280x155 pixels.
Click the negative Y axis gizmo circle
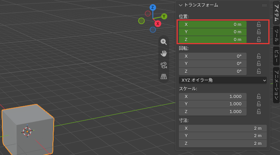[x=142, y=21]
